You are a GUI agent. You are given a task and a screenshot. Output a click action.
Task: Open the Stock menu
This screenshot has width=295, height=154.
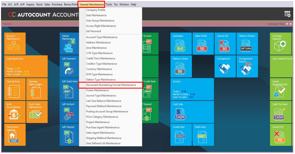[x=39, y=4]
